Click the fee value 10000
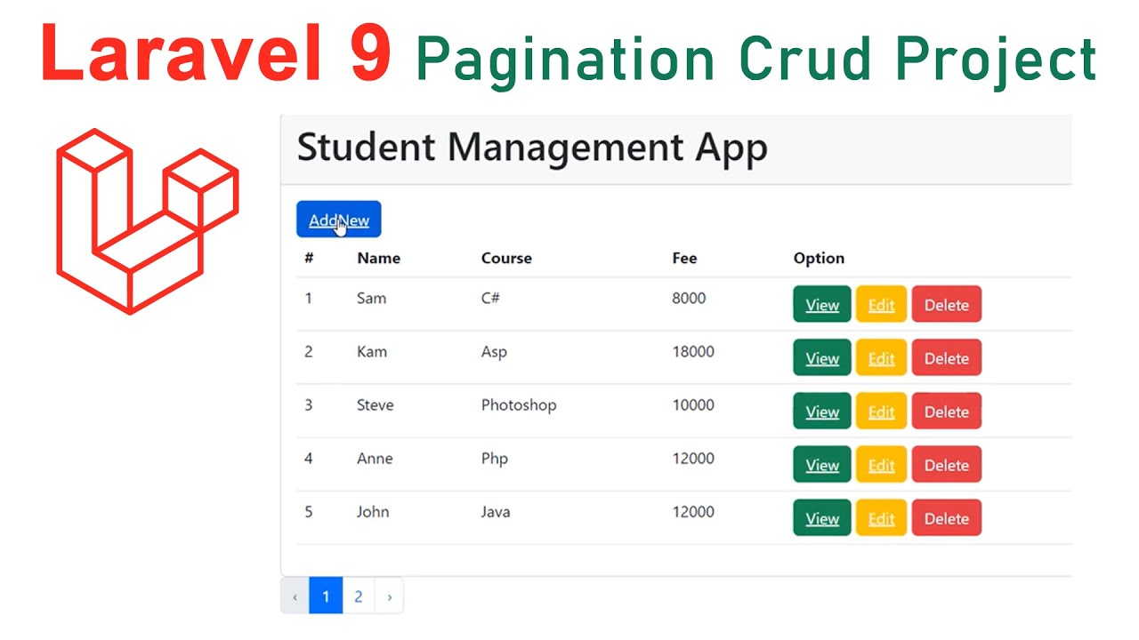The width and height of the screenshot is (1139, 640). pos(693,404)
